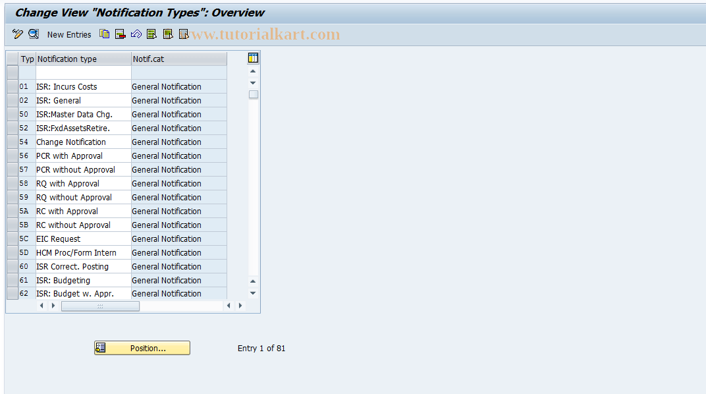Screen dimensions: 706x394
Task: Click the Display magnifier icon
Action: click(x=33, y=34)
